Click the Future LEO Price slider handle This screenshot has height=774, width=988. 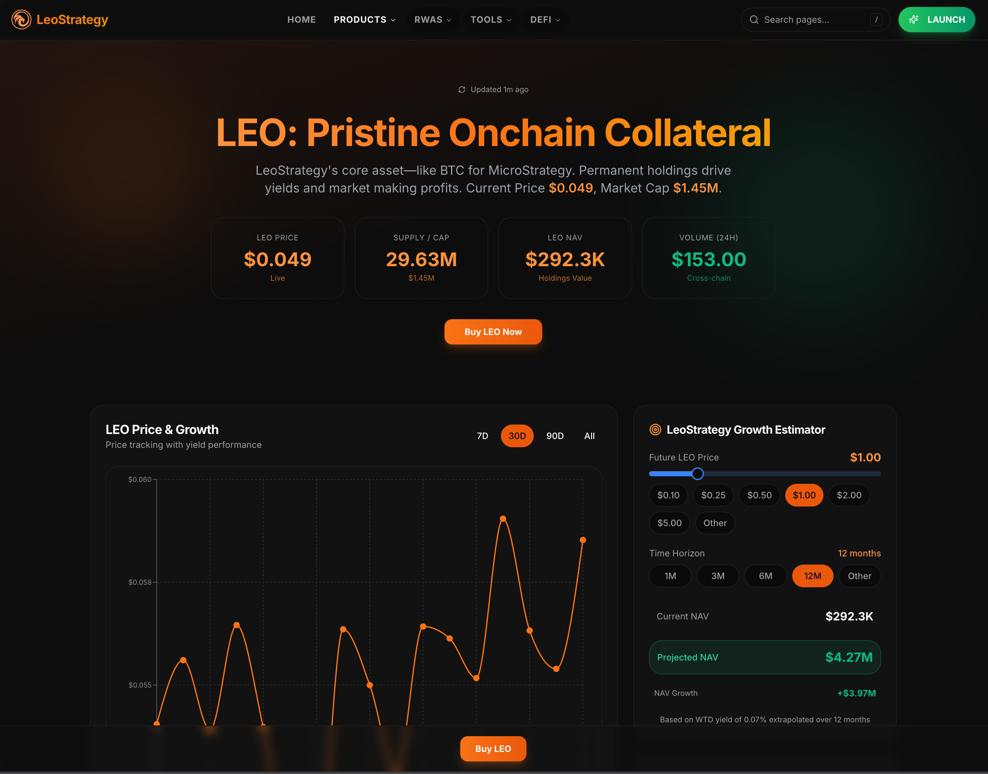(698, 473)
